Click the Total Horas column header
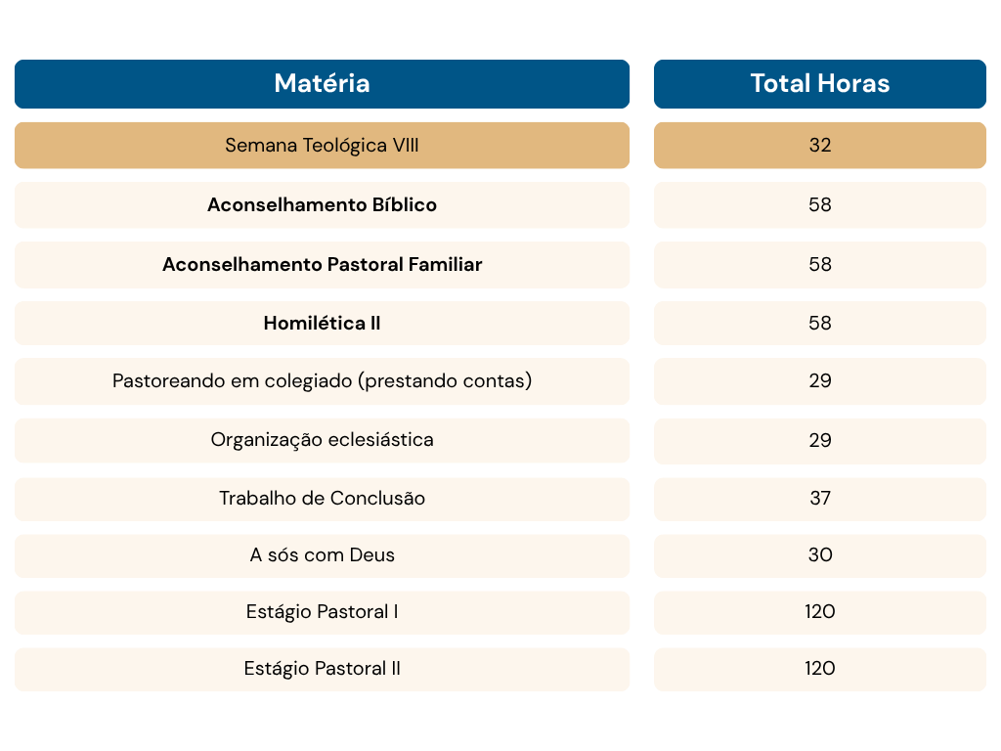1001x751 pixels. pyautogui.click(x=820, y=84)
